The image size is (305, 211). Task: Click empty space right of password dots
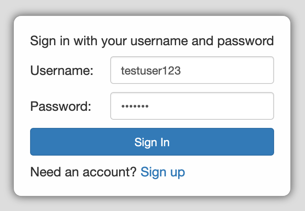pos(220,106)
